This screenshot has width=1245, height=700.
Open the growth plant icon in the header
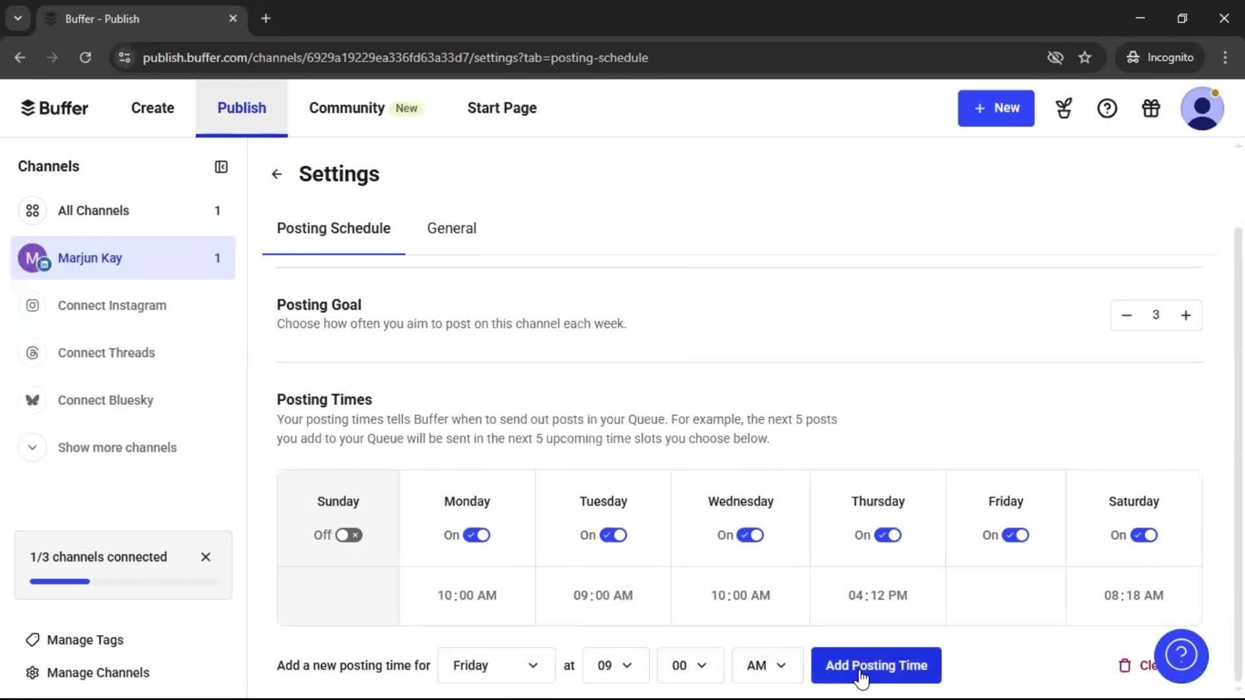1063,108
